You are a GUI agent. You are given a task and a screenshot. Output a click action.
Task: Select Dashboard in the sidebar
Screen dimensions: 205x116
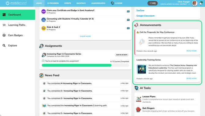pyautogui.click(x=17, y=15)
